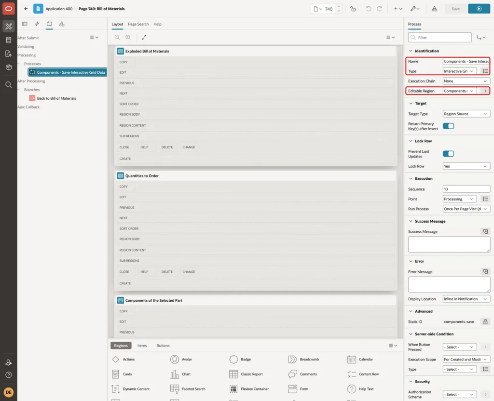The width and height of the screenshot is (494, 401).
Task: Open Gallery cube icon in the sidebar
Action: (9, 67)
